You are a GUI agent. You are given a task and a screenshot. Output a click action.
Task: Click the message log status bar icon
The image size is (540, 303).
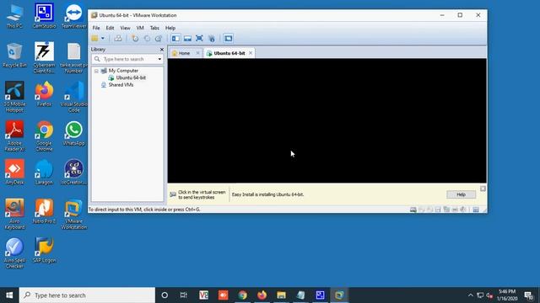tap(476, 210)
